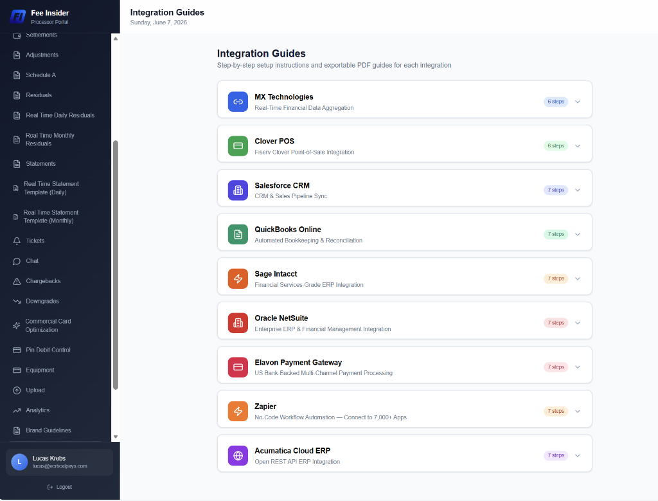Click the Upload arrow circle icon
The image size is (658, 501).
point(17,390)
